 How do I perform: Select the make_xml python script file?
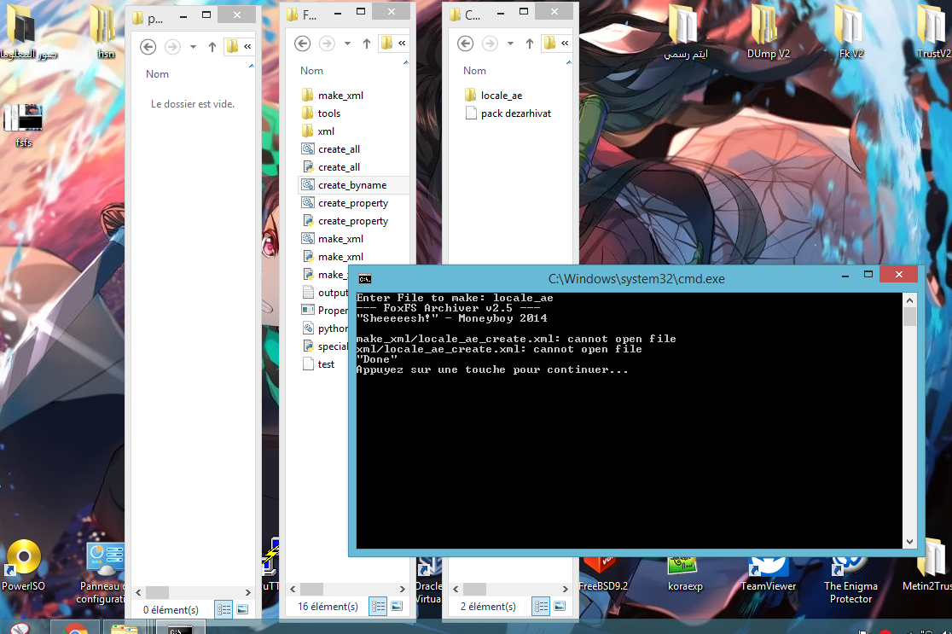pos(332,257)
